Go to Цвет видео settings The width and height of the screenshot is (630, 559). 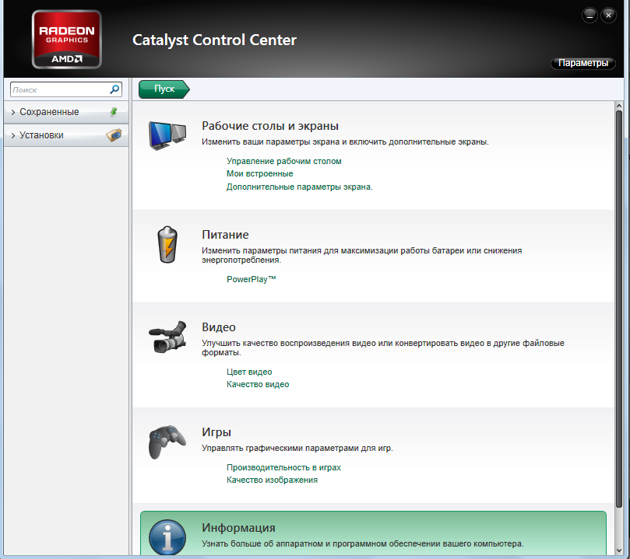[249, 372]
